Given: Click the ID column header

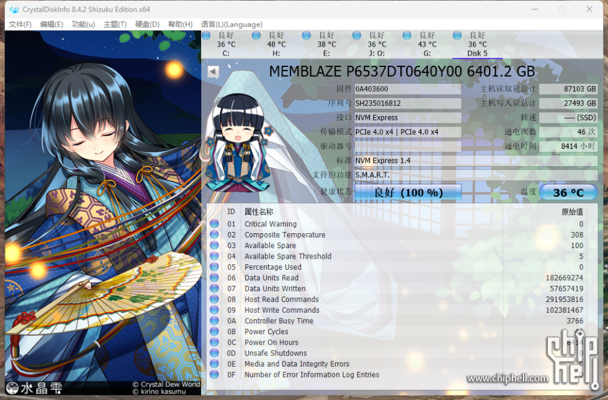Looking at the screenshot, I should [231, 211].
